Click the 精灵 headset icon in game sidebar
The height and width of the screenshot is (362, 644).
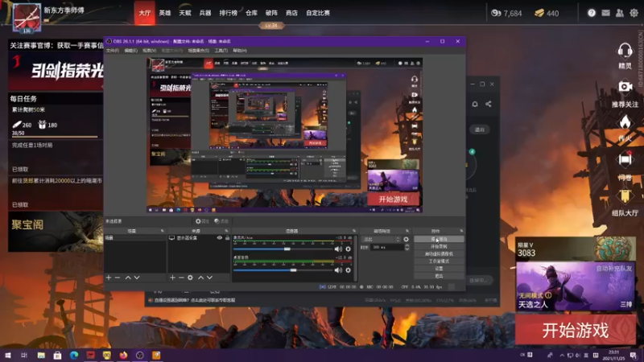pos(625,51)
